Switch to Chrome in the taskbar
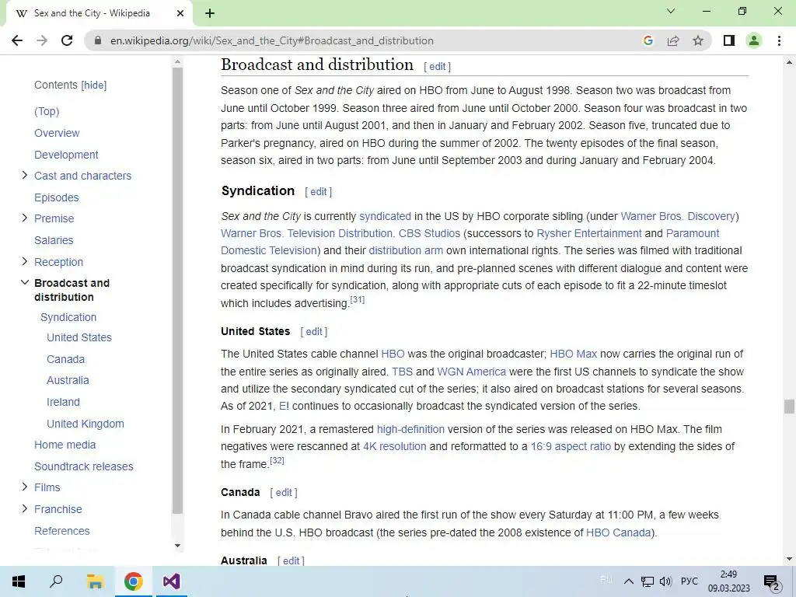 [134, 581]
